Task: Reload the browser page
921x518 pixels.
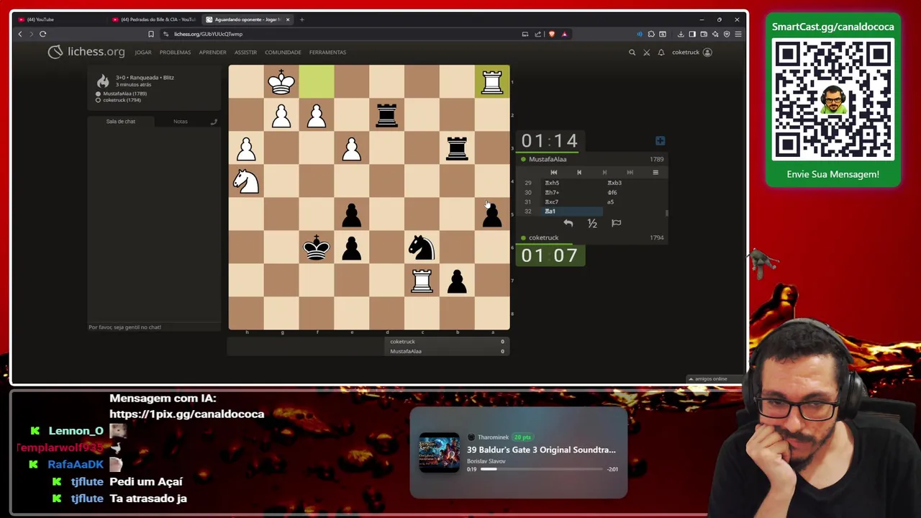Action: pos(42,34)
